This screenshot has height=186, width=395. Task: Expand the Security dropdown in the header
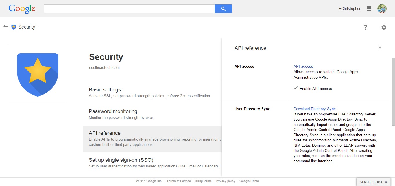coord(29,27)
